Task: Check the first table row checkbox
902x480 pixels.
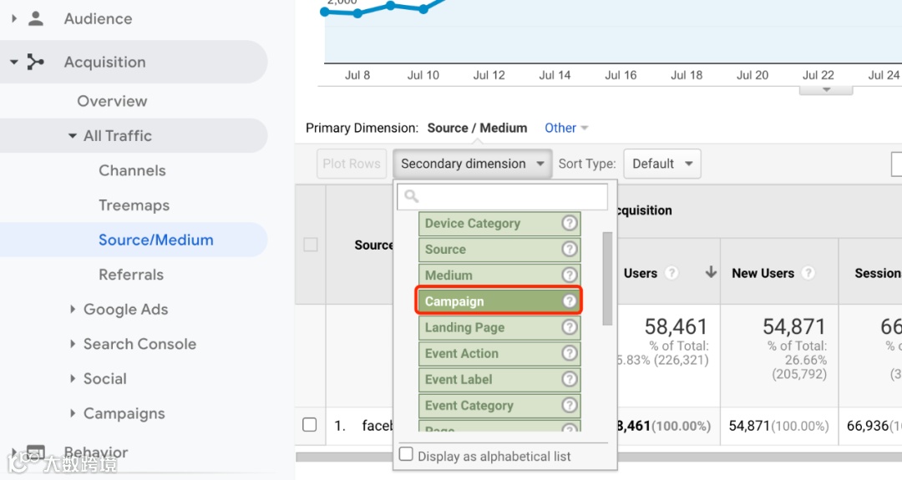Action: [310, 425]
